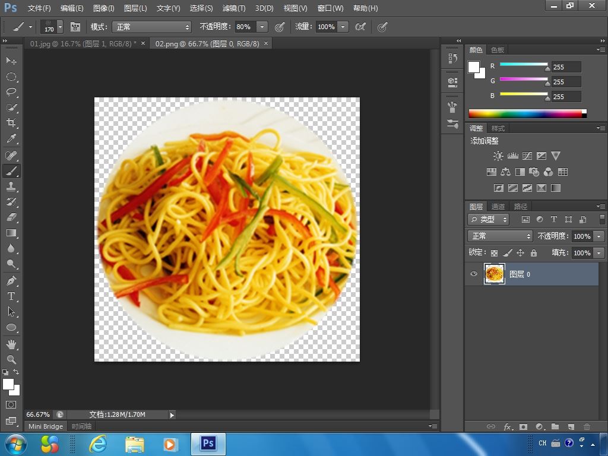Toggle pixel layer filter
Screen dimensions: 608x456
(525, 220)
